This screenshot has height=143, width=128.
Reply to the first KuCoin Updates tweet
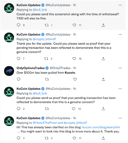pos(18,25)
